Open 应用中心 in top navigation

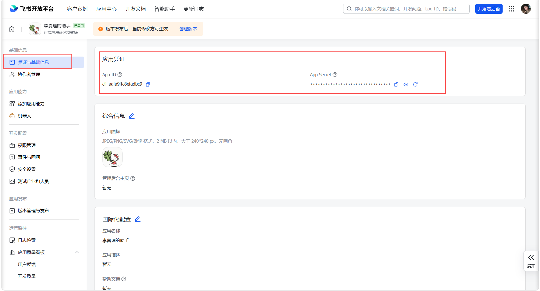click(x=106, y=9)
